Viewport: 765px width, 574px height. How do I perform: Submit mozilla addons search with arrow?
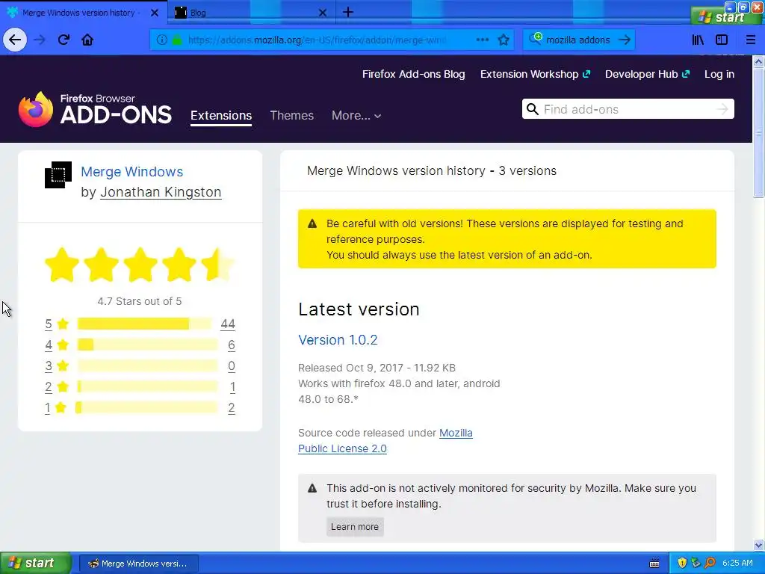click(x=624, y=40)
